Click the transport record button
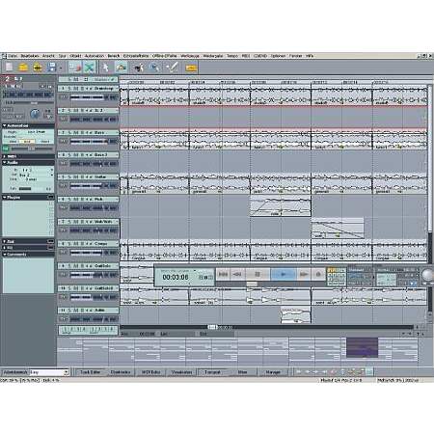The width and height of the screenshot is (434, 434). pos(318,274)
